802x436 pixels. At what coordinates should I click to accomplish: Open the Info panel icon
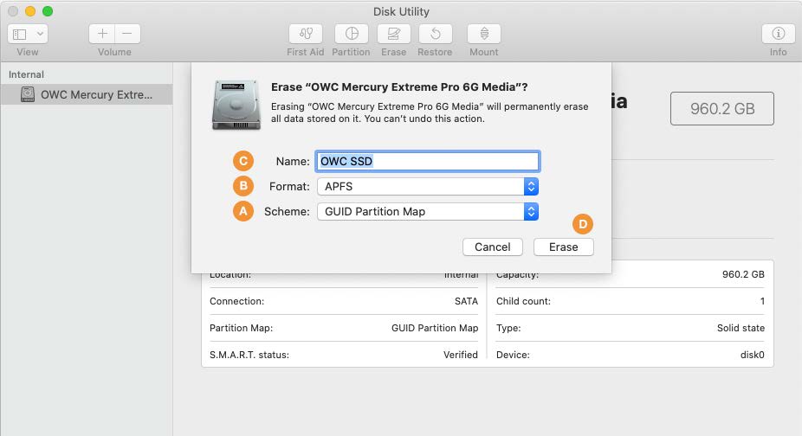pos(778,34)
